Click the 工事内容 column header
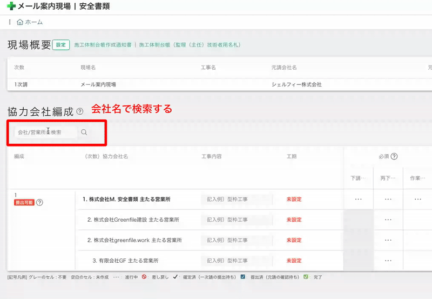The height and width of the screenshot is (299, 432). tap(211, 156)
